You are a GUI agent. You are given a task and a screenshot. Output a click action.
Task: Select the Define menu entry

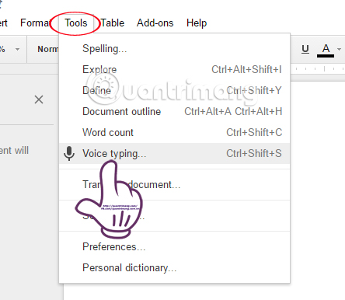(174, 90)
